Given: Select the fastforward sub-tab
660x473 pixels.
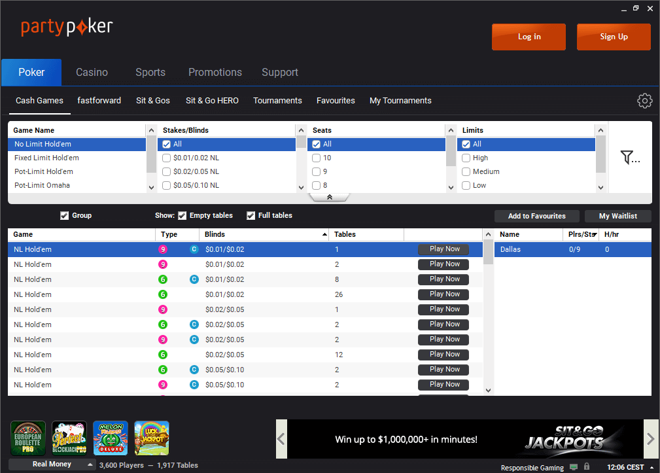Looking at the screenshot, I should (x=99, y=101).
